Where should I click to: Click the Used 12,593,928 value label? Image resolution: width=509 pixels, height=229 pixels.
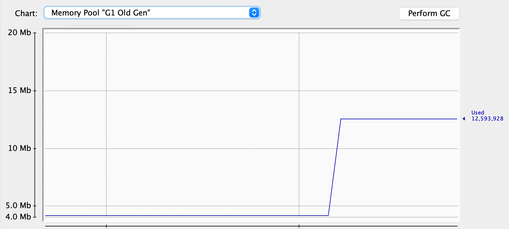487,116
